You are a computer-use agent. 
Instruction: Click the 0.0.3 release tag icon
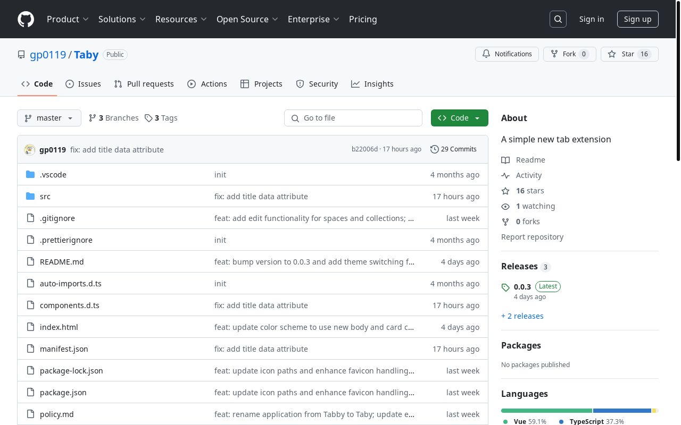tap(505, 287)
